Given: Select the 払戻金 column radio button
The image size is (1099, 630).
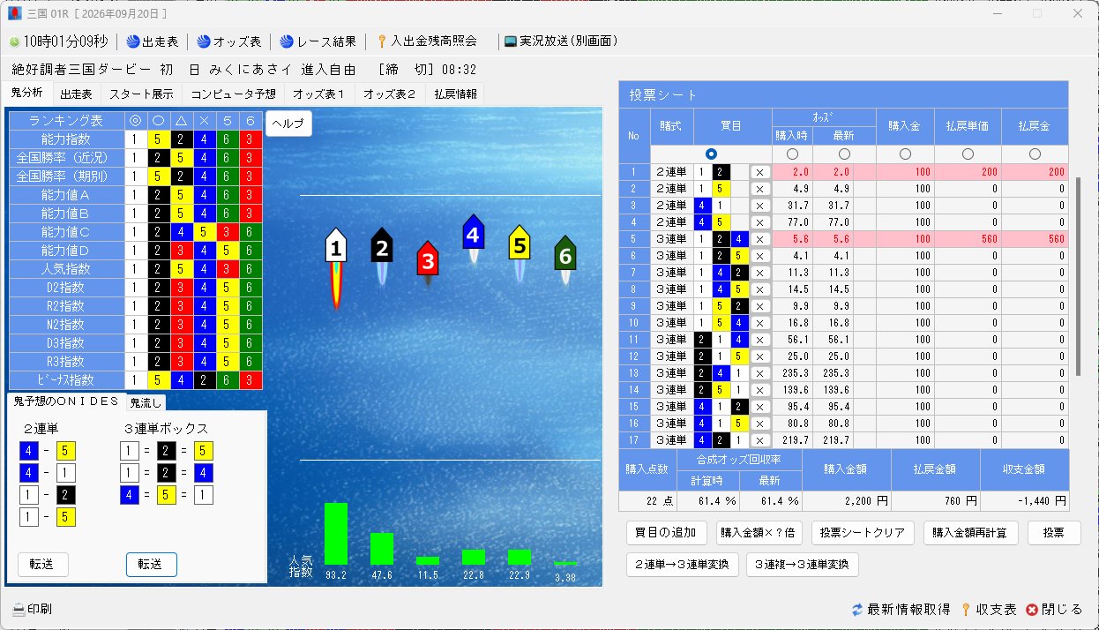Looking at the screenshot, I should point(1035,154).
